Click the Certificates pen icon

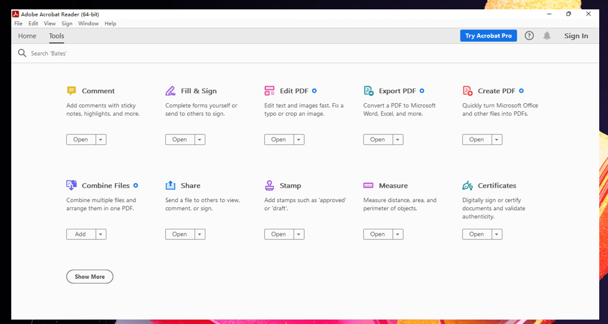[467, 185]
